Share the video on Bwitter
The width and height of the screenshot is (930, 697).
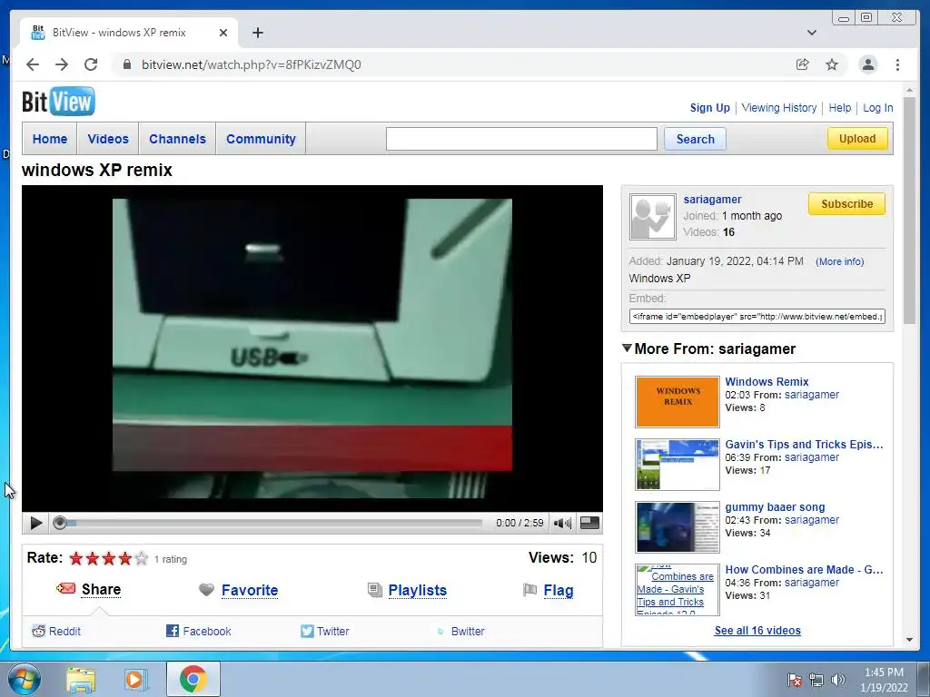pyautogui.click(x=460, y=632)
